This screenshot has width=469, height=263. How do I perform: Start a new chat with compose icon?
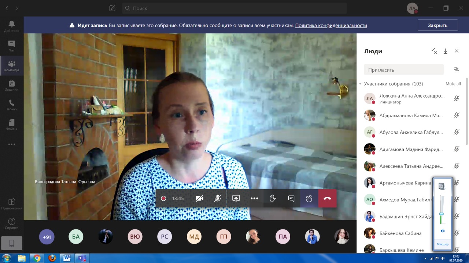pyautogui.click(x=112, y=8)
